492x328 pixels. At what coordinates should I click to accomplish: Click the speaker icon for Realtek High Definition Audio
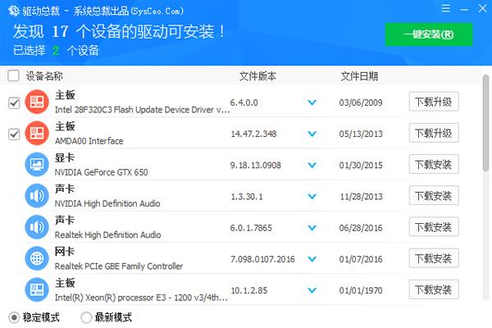click(x=37, y=227)
